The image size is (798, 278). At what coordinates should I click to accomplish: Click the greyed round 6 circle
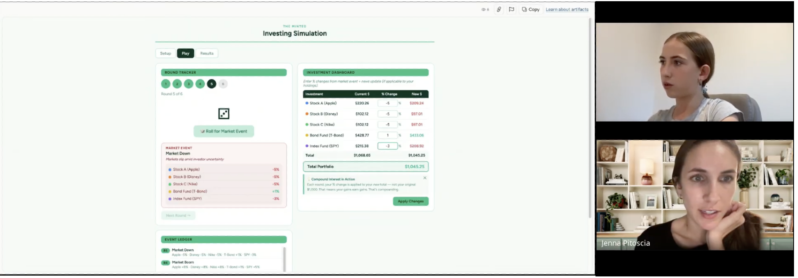[x=223, y=84]
